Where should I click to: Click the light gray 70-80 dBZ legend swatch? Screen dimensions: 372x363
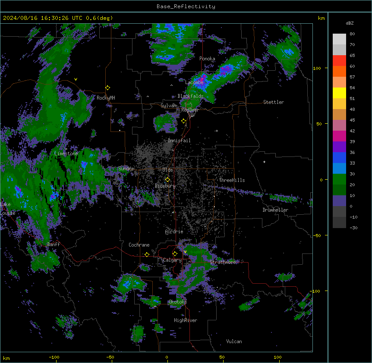(339, 39)
